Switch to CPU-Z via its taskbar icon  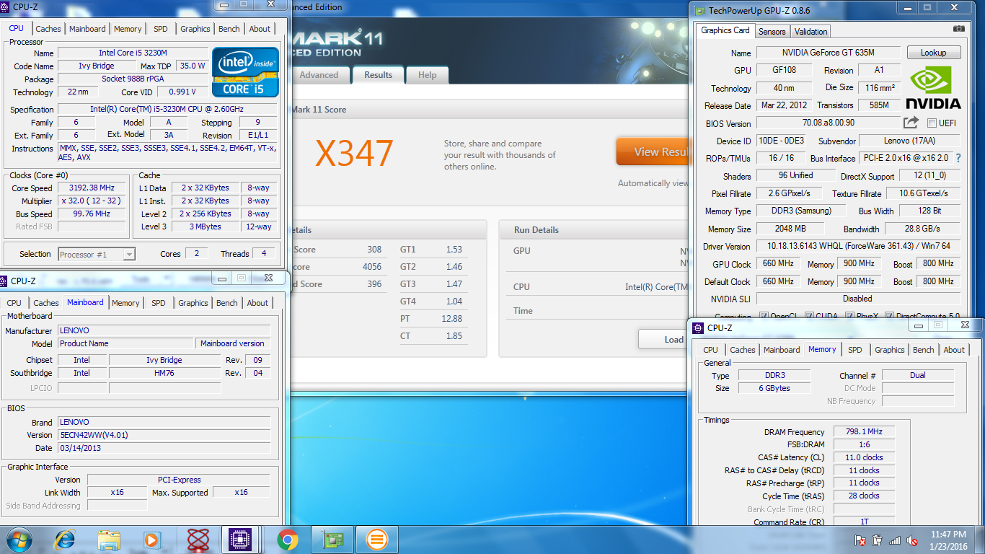coord(241,540)
